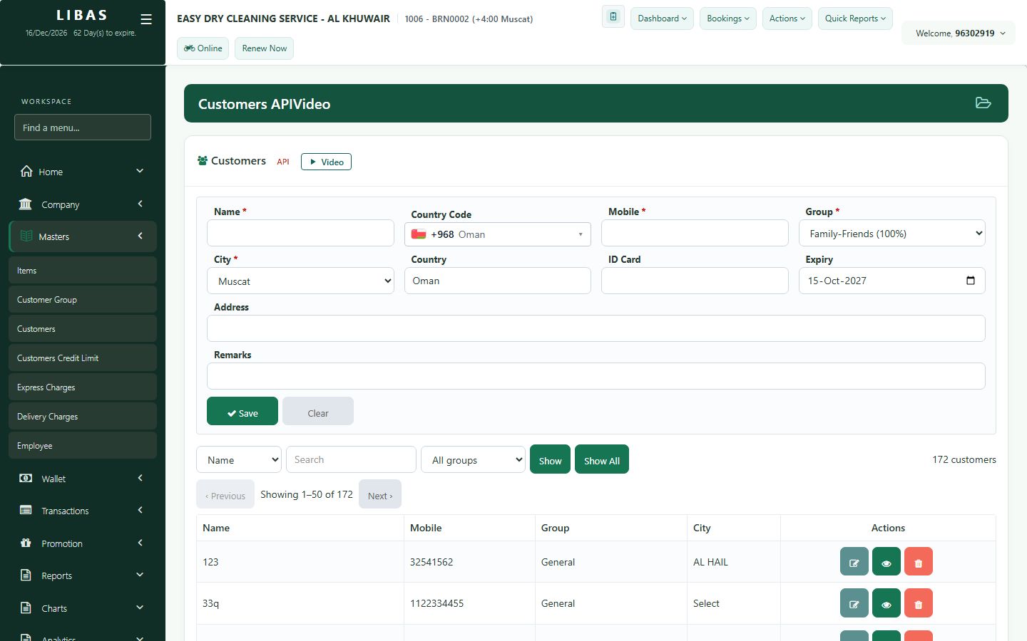Open the folder icon in Customers header
Image resolution: width=1027 pixels, height=641 pixels.
click(983, 103)
